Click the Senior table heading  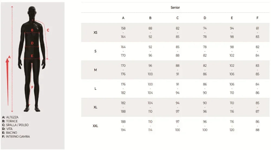coord(175,7)
